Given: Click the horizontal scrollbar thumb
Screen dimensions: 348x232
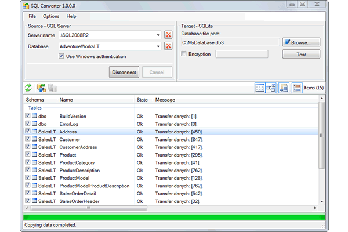Looking at the screenshot, I should pos(89,208).
